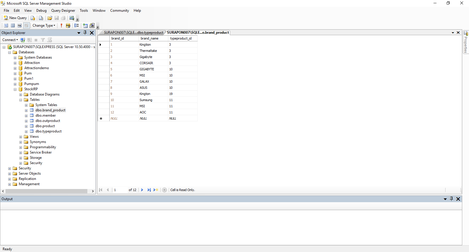Open the Database Engine Query icon

click(x=33, y=18)
